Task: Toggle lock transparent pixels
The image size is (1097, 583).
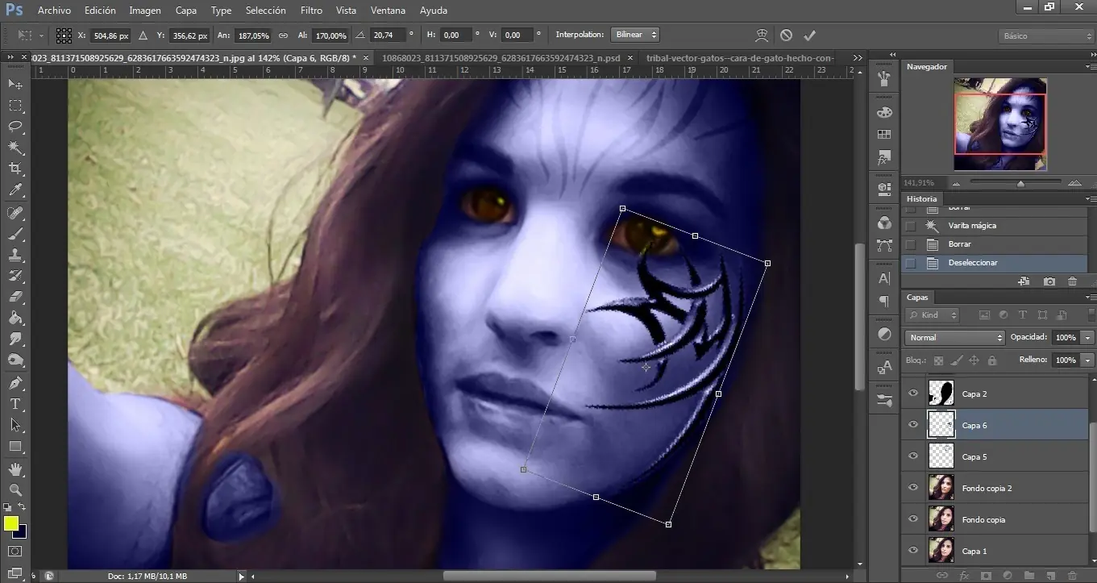Action: (x=938, y=360)
